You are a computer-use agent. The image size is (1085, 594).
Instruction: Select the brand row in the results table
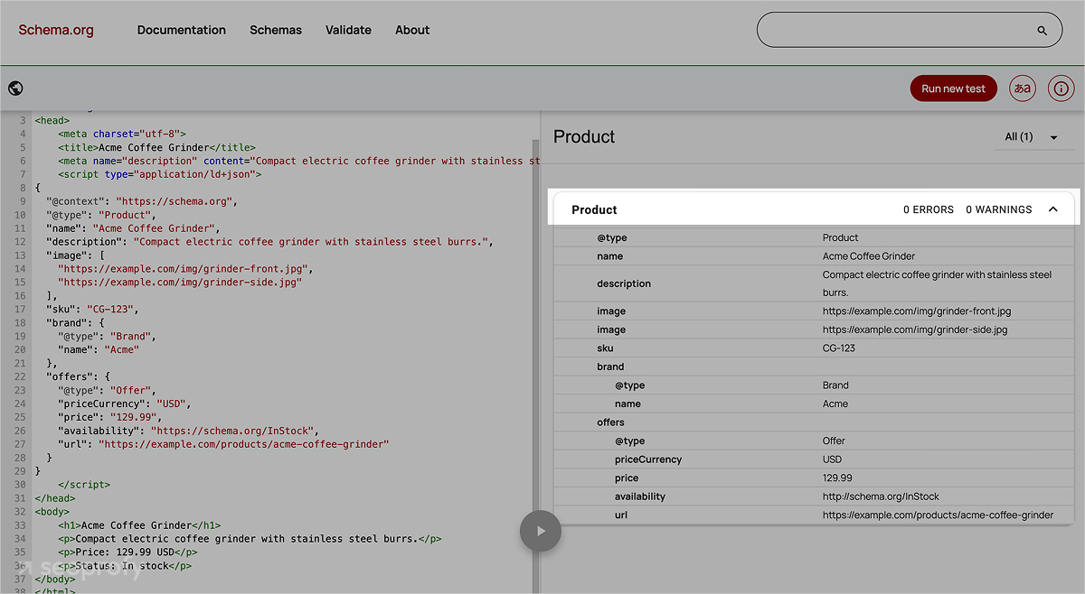[610, 367]
